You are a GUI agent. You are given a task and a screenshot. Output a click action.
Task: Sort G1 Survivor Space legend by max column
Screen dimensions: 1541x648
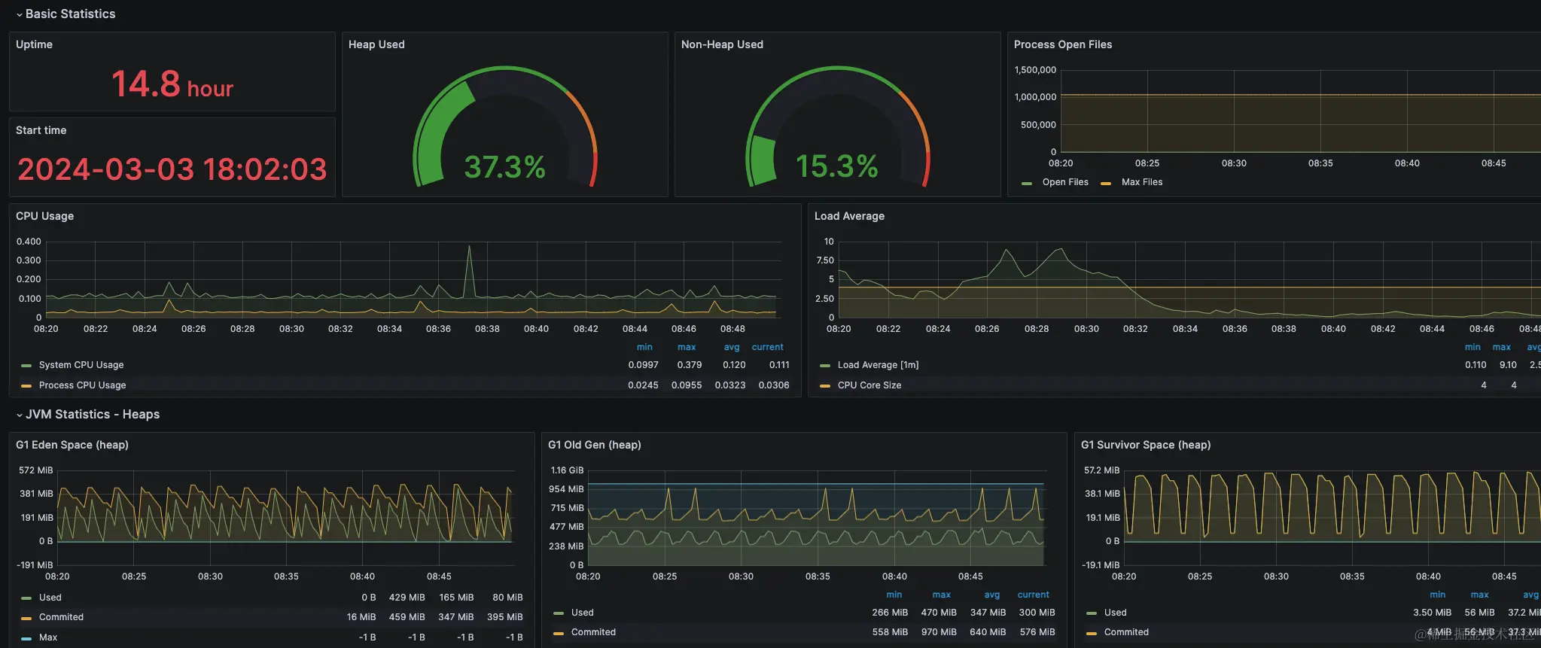(1480, 595)
